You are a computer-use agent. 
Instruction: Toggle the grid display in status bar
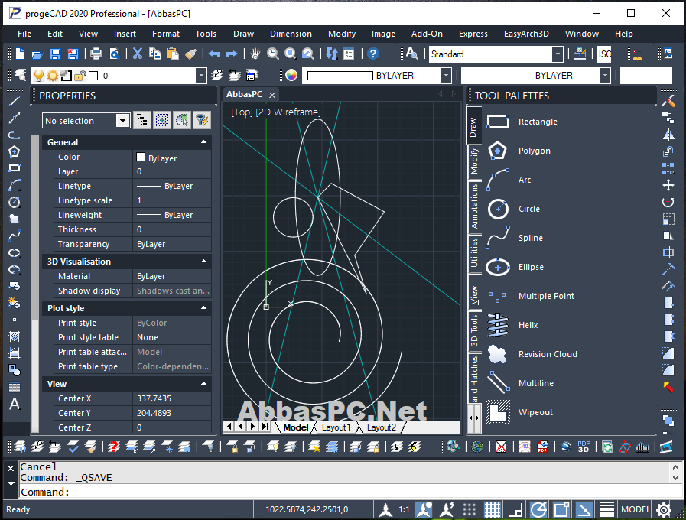493,509
